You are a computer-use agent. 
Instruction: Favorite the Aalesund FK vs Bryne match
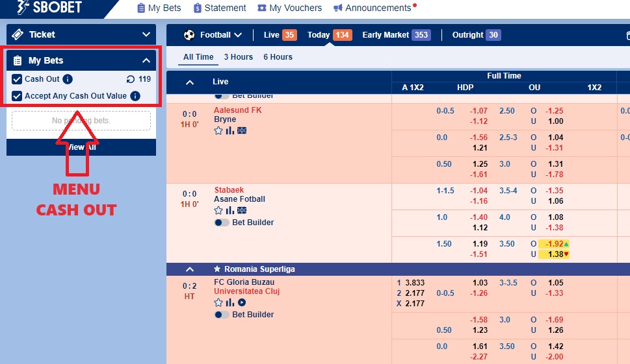point(218,130)
